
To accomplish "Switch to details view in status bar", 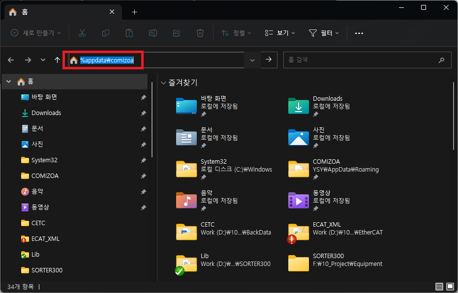I will click(439, 286).
